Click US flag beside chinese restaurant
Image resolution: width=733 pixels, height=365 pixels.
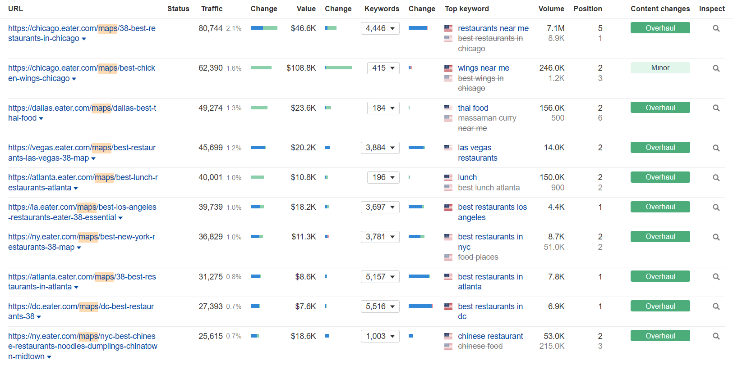tap(448, 336)
